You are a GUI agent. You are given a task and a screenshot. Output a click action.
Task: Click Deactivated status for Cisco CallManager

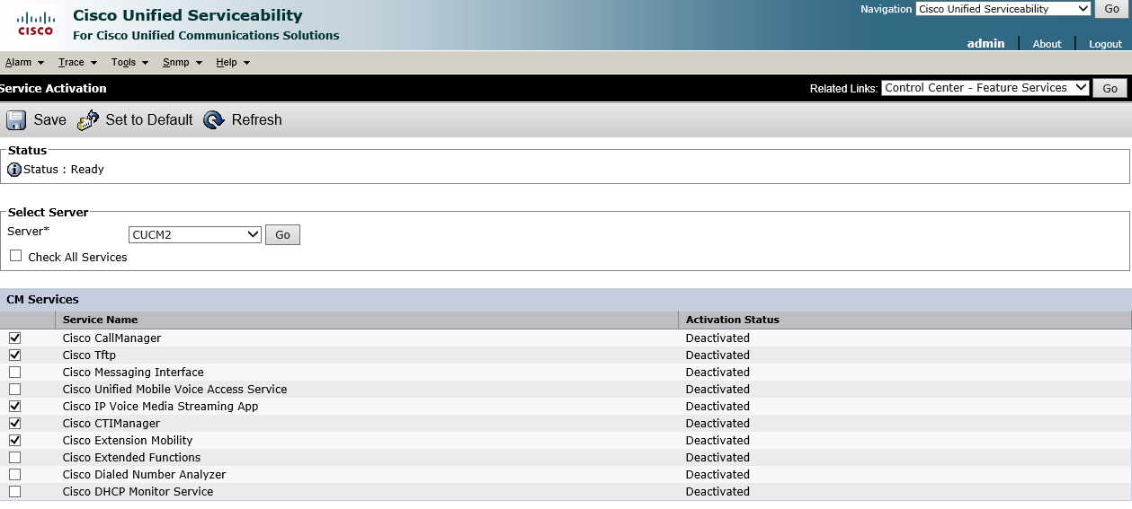[718, 338]
